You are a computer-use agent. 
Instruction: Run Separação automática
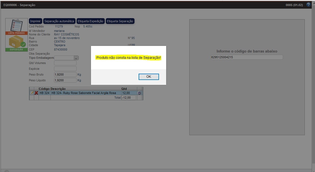(x=59, y=21)
